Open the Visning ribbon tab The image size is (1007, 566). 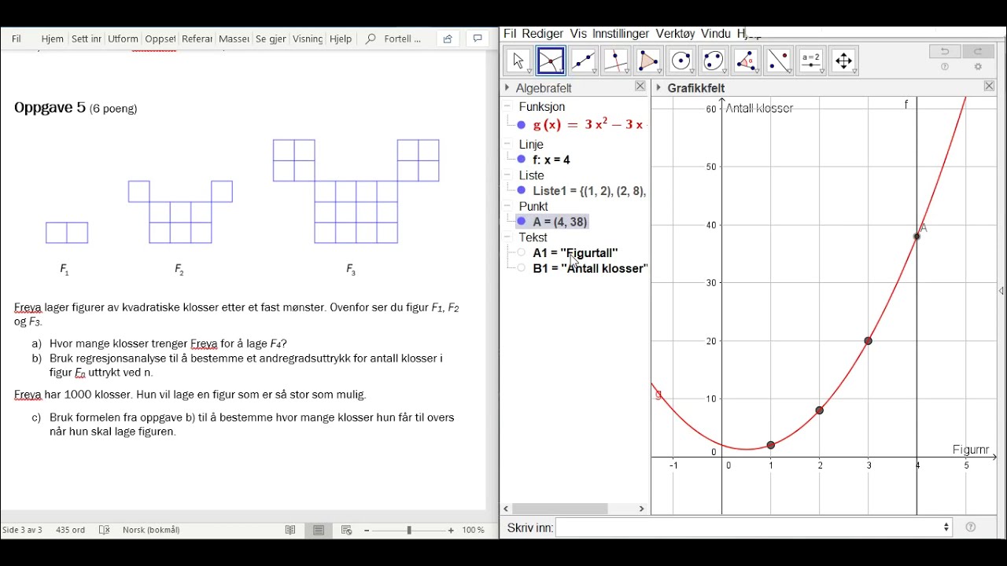(x=308, y=39)
